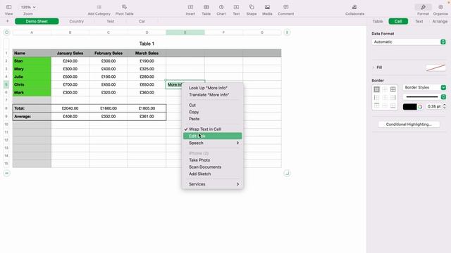
Task: Expand the Speech submenu
Action: click(213, 143)
